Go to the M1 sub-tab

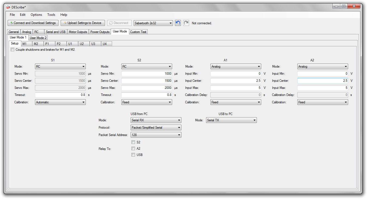(25, 44)
